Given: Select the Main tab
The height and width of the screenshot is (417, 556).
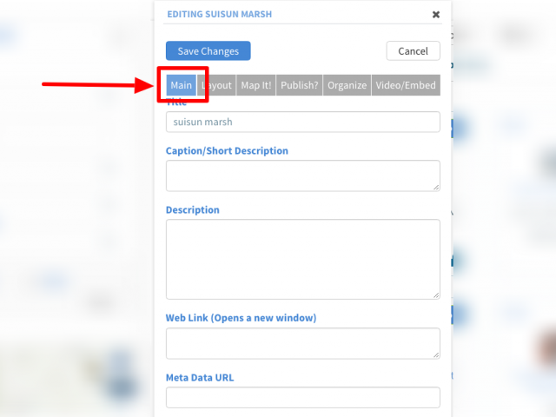Looking at the screenshot, I should point(182,85).
